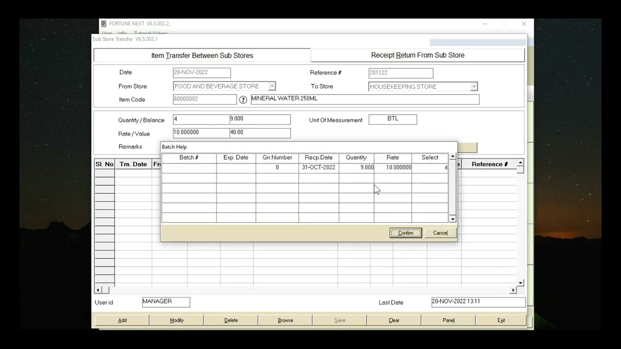
Task: Click the FORTUNE NEXT title bar app icon
Action: pyautogui.click(x=104, y=24)
